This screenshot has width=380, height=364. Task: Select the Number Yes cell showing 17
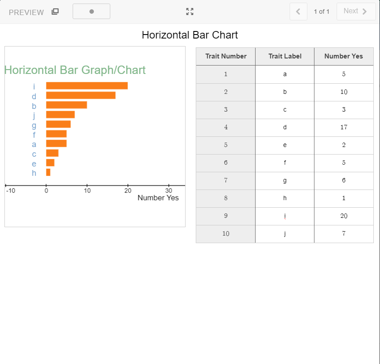tap(344, 128)
